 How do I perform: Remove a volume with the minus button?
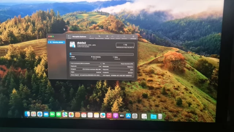[93, 36]
